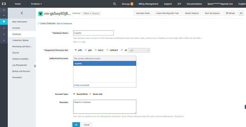The height and width of the screenshot is (127, 246).
Task: Click the sidebar collapse handle icon
Action: point(35,66)
